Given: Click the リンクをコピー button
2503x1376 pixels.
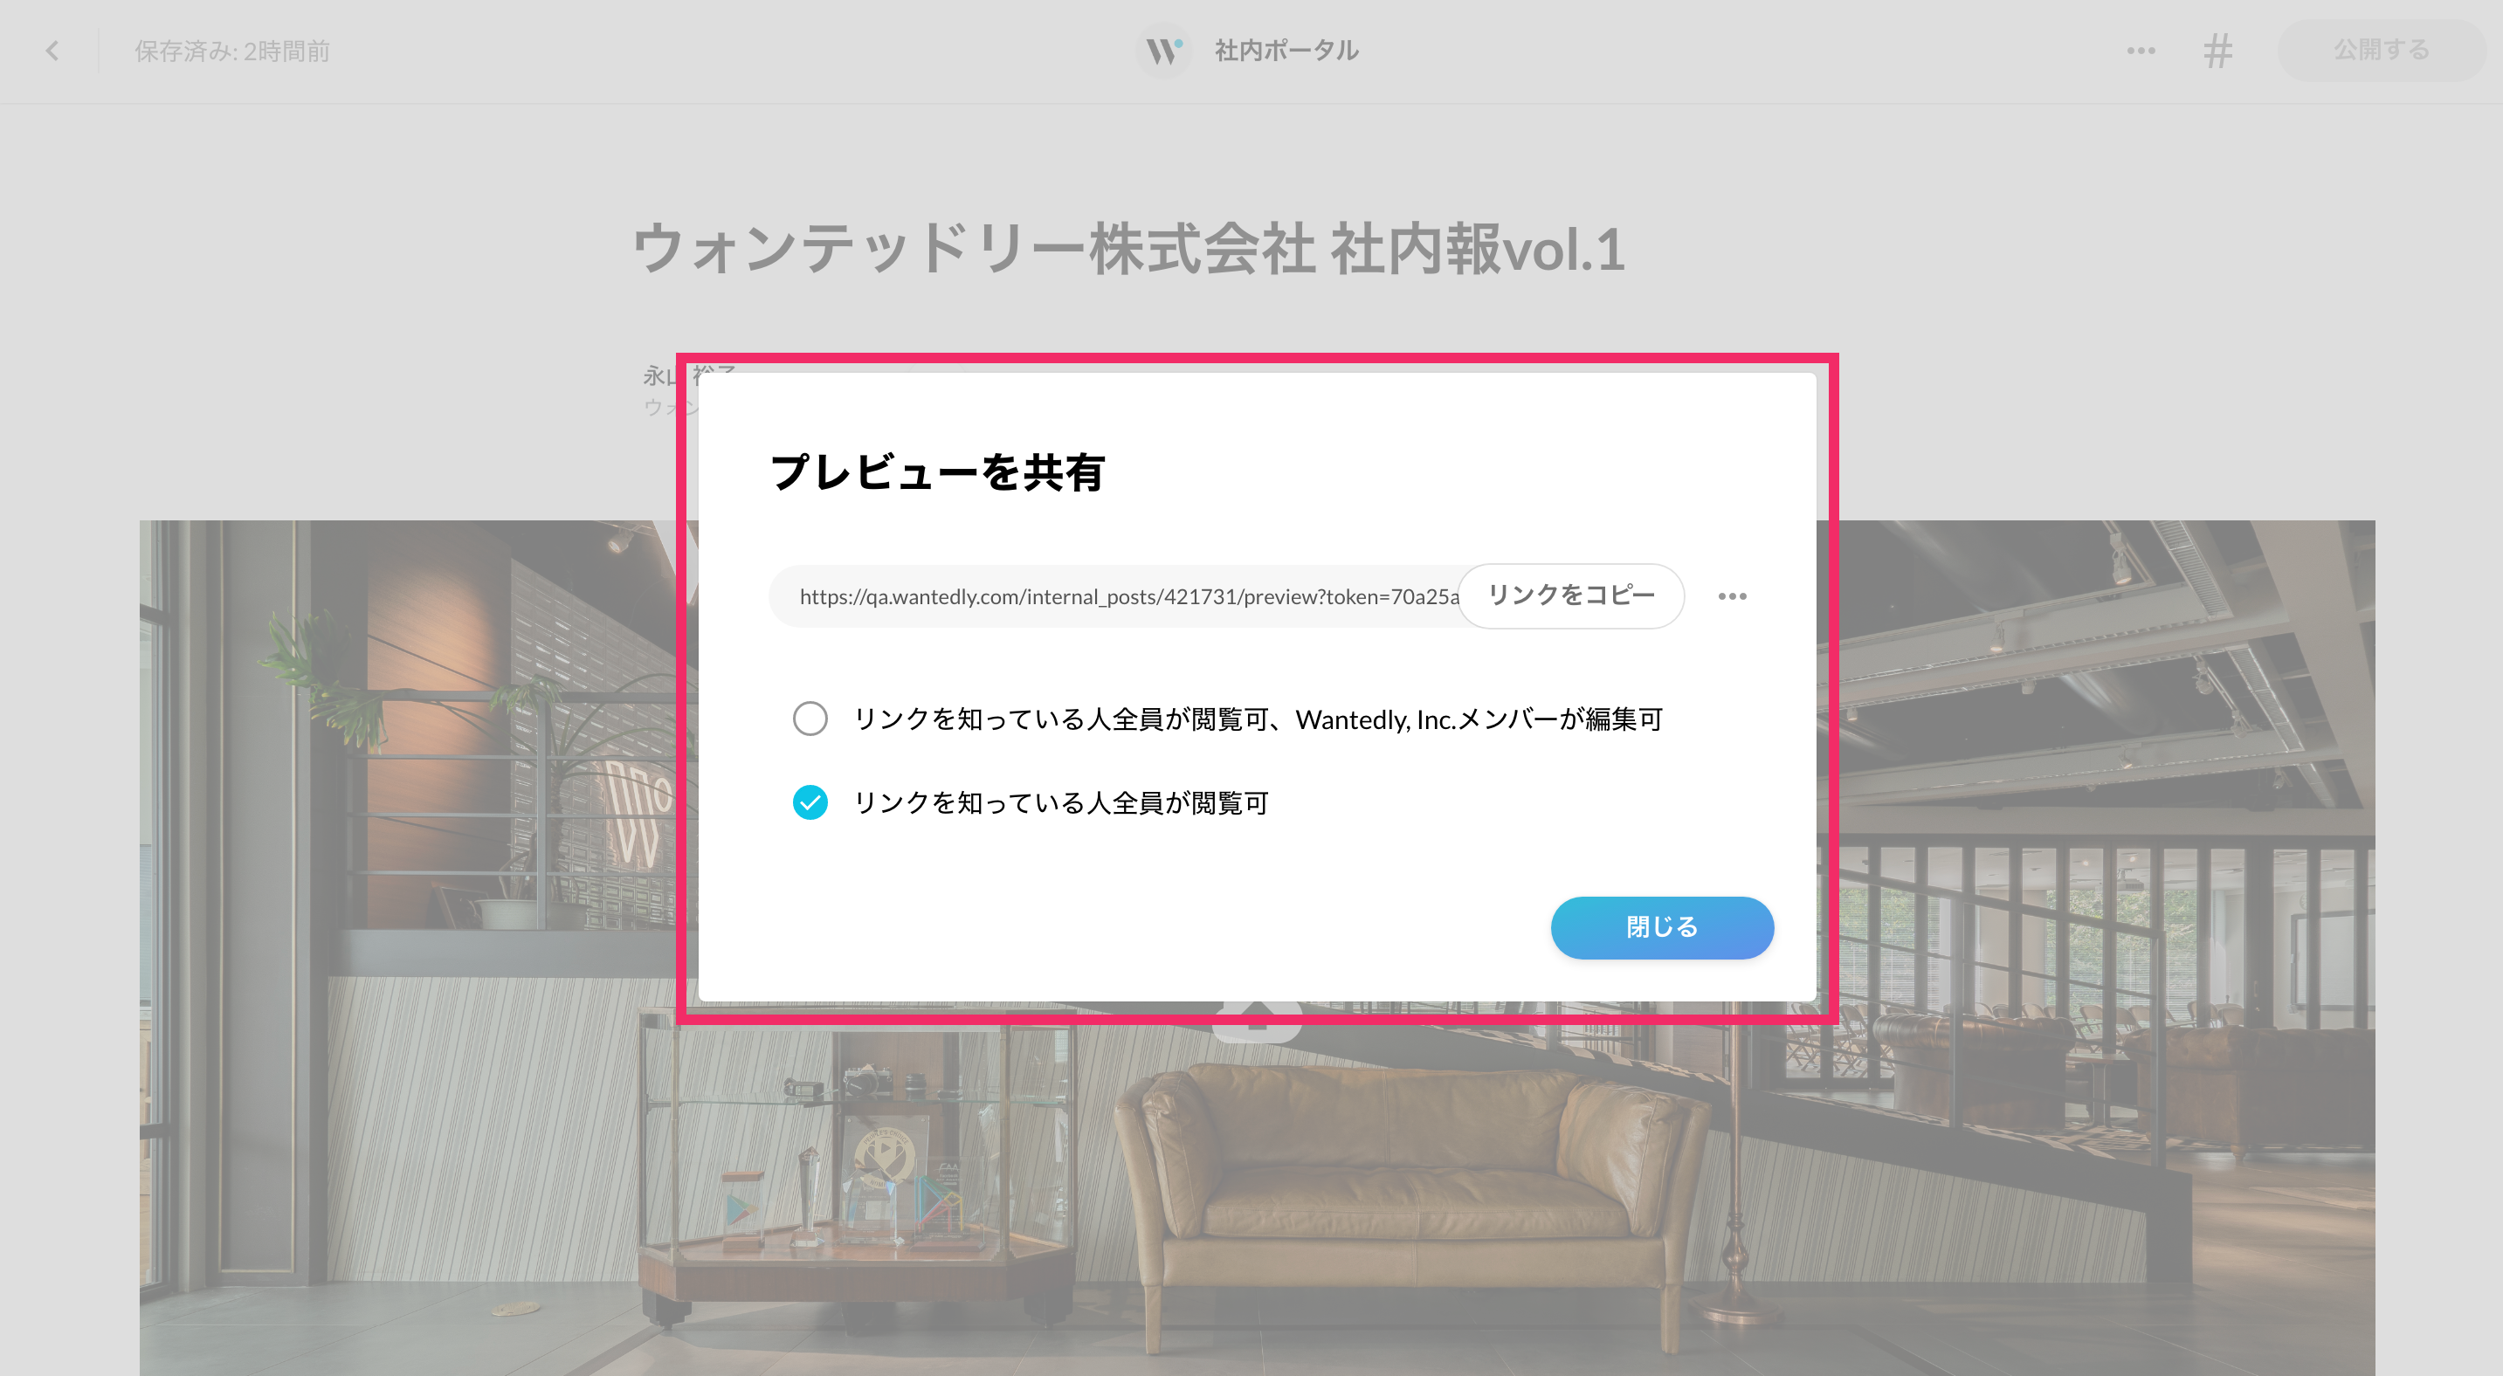Looking at the screenshot, I should (1570, 595).
